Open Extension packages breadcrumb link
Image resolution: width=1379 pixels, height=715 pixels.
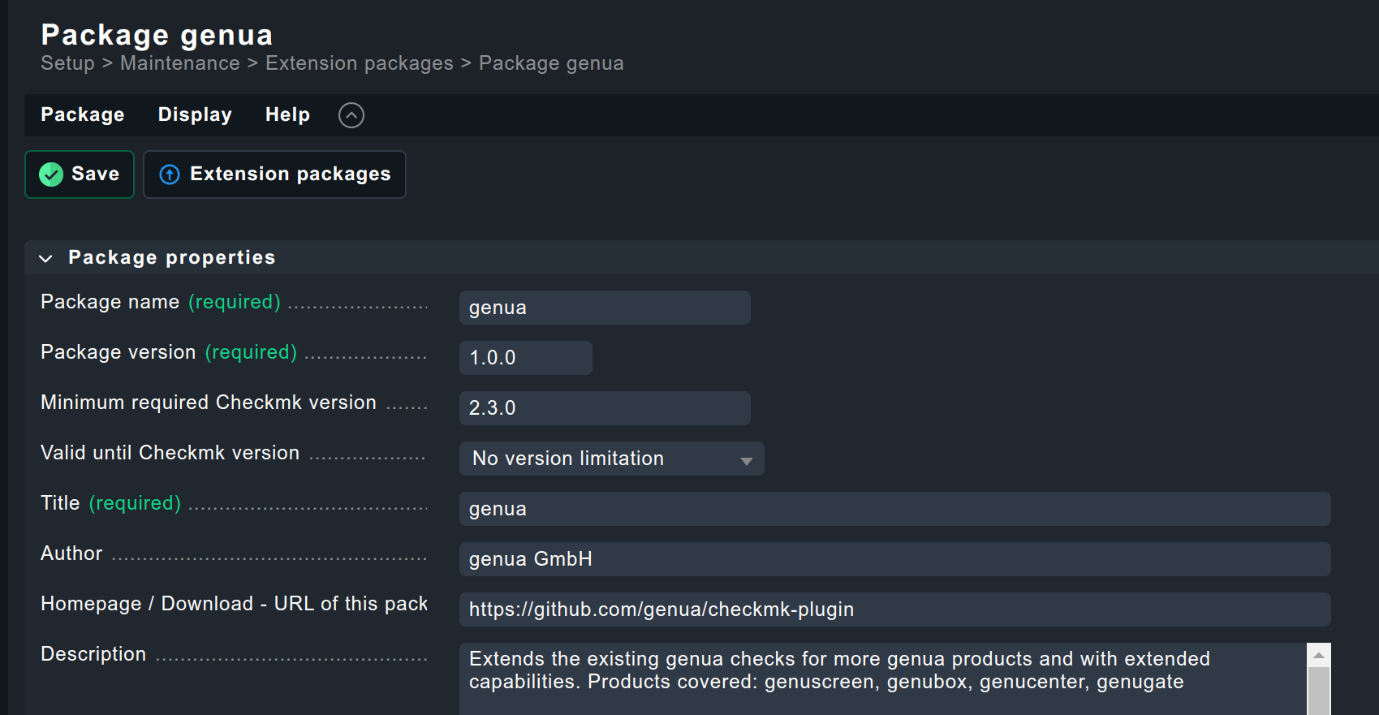359,63
